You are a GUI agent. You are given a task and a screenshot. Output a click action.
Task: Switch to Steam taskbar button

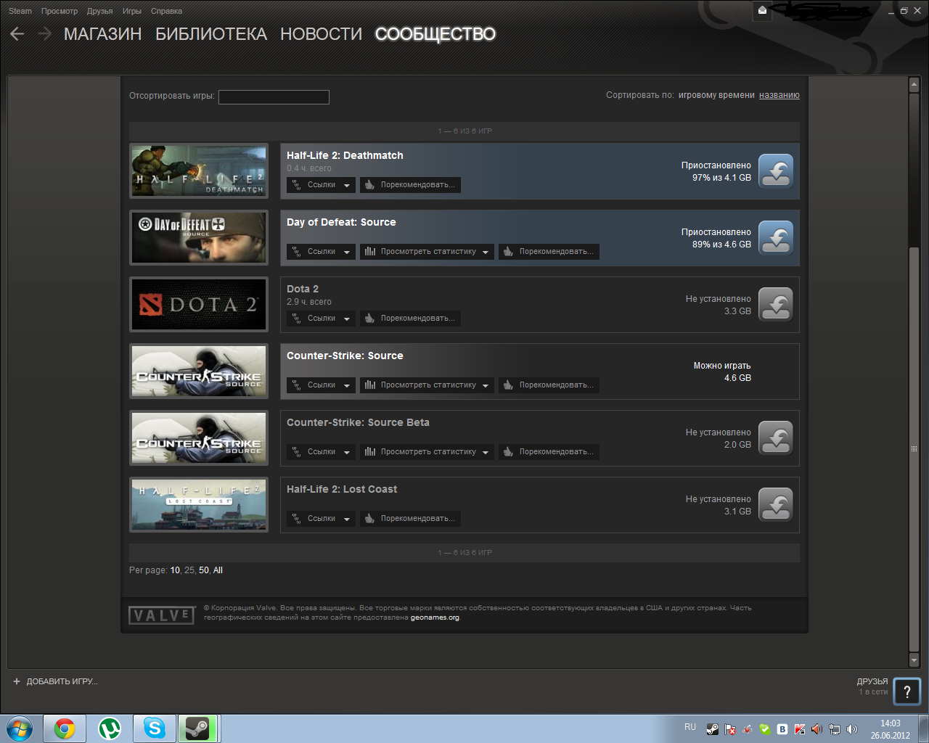pyautogui.click(x=197, y=728)
